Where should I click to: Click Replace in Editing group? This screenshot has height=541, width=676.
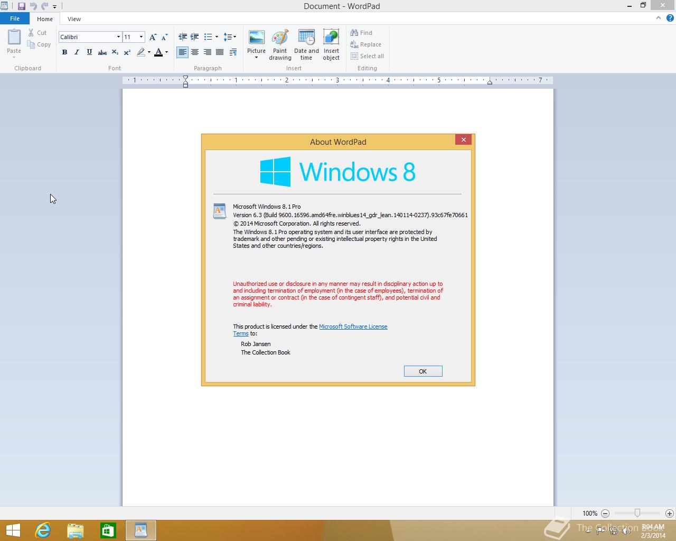coord(365,44)
